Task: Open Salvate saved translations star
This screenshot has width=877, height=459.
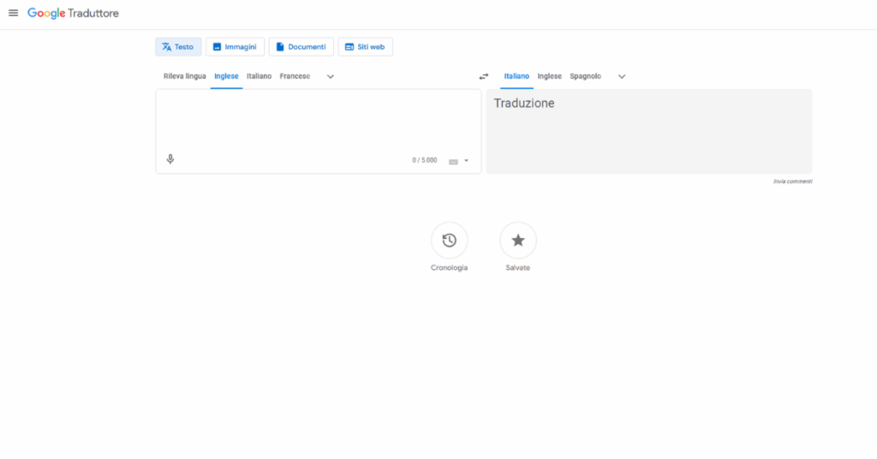Action: pyautogui.click(x=517, y=241)
